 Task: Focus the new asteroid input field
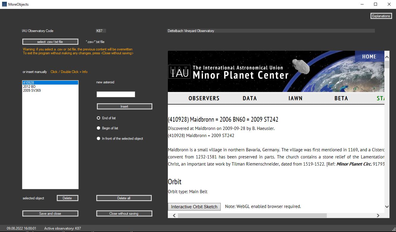[x=116, y=94]
